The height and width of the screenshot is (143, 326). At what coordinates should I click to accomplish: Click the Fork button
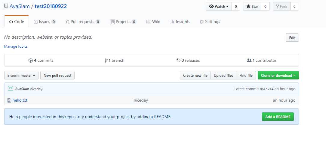pos(281,6)
